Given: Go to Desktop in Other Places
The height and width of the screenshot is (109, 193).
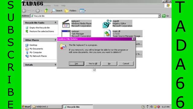Looking at the screenshot, I should [33, 45].
